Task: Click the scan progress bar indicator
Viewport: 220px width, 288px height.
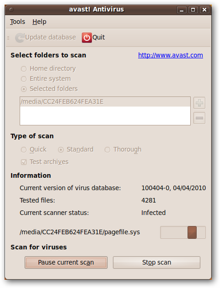Action: (192, 232)
